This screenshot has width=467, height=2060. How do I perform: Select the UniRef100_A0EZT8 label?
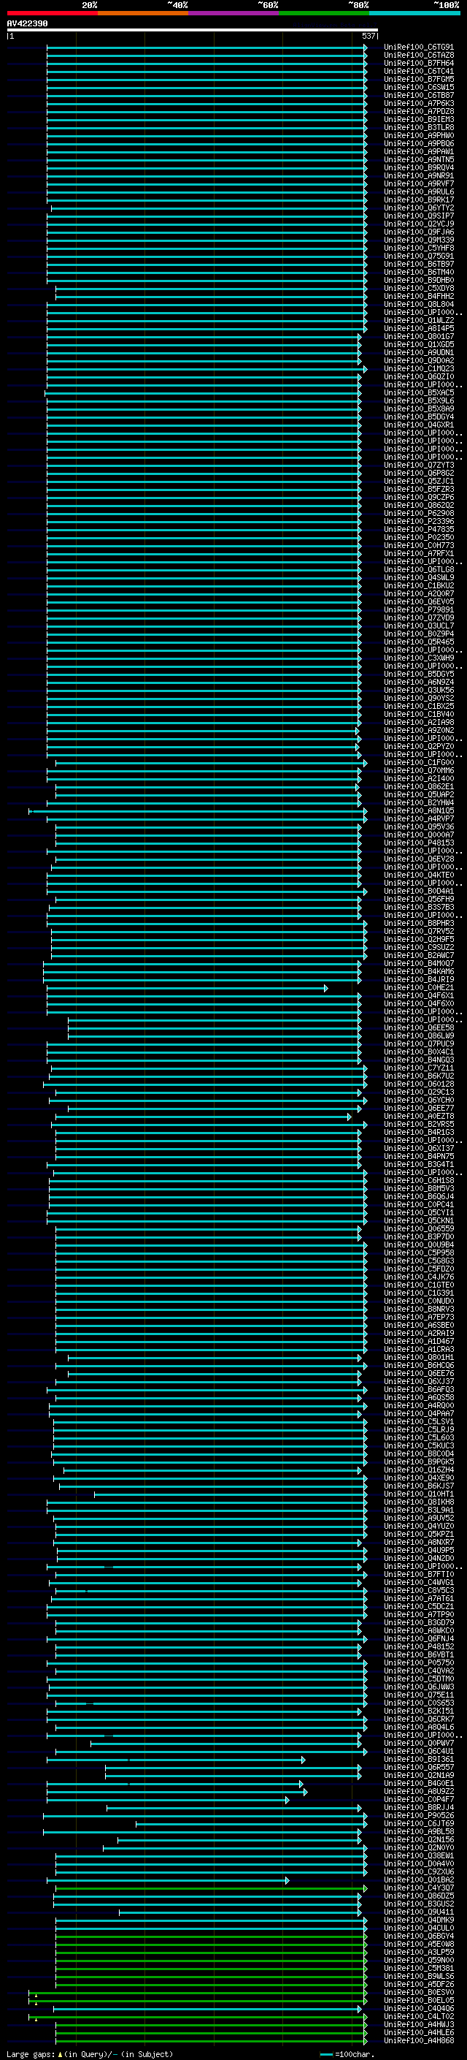(x=419, y=1117)
